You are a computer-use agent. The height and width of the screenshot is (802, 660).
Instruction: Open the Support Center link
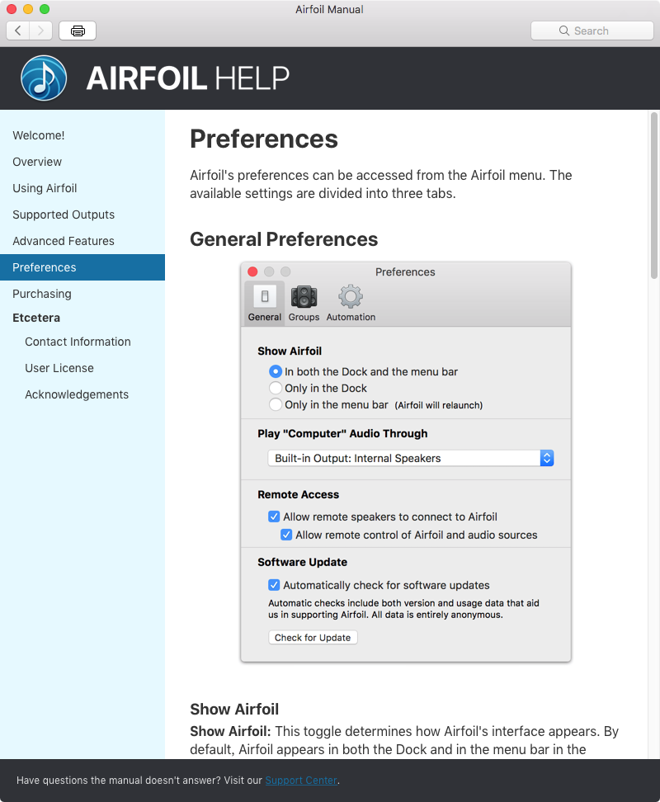[x=301, y=780]
